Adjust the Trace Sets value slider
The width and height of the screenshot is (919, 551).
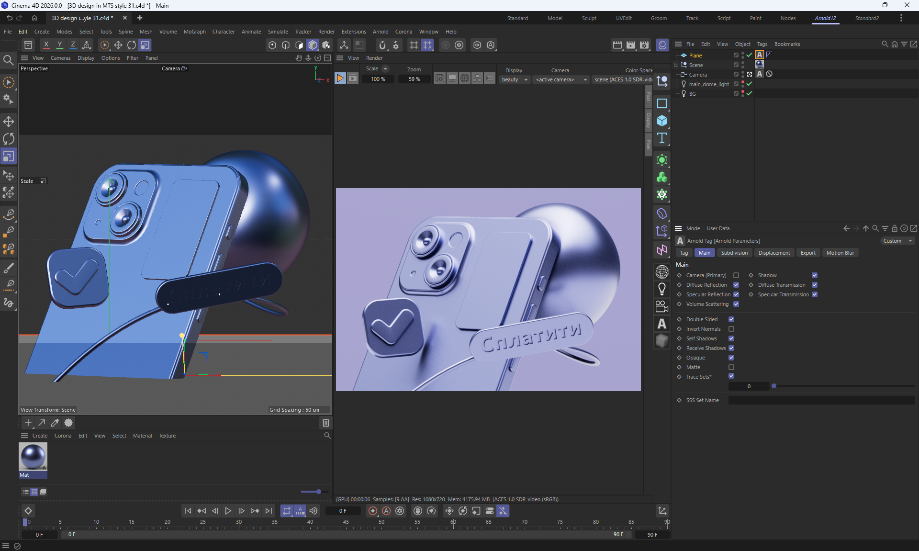pyautogui.click(x=774, y=386)
